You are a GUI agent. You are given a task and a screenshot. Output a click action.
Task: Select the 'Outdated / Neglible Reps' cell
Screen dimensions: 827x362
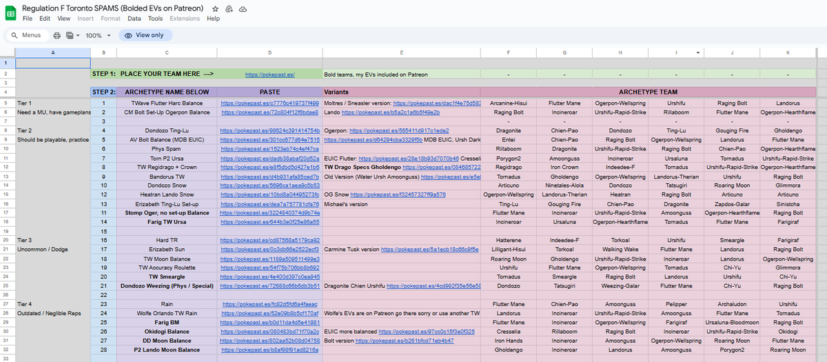pyautogui.click(x=53, y=313)
